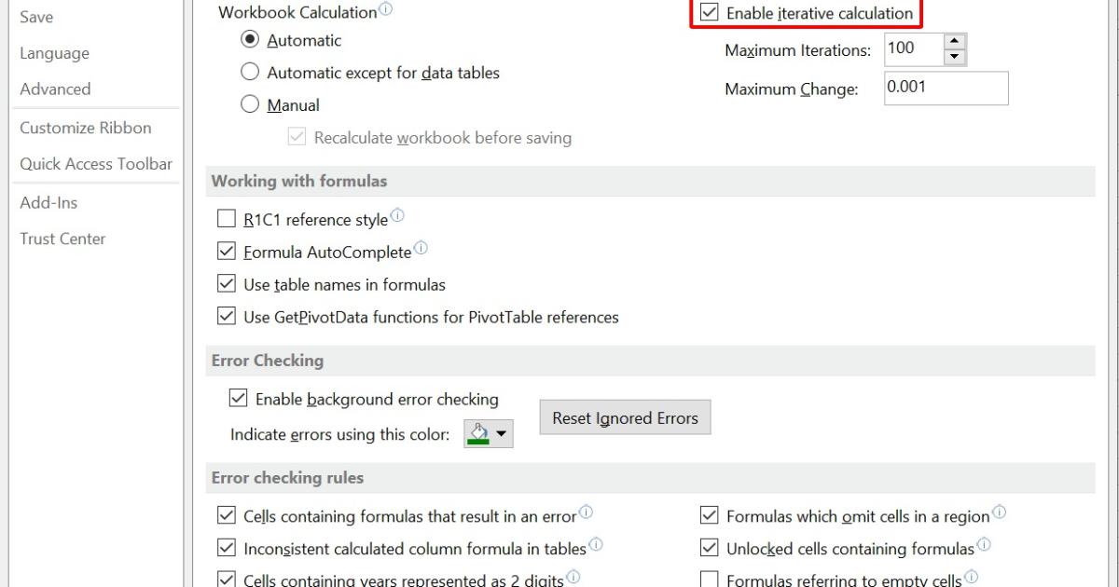The height and width of the screenshot is (587, 1119).
Task: Open the error color dropdown arrow
Action: [x=503, y=433]
